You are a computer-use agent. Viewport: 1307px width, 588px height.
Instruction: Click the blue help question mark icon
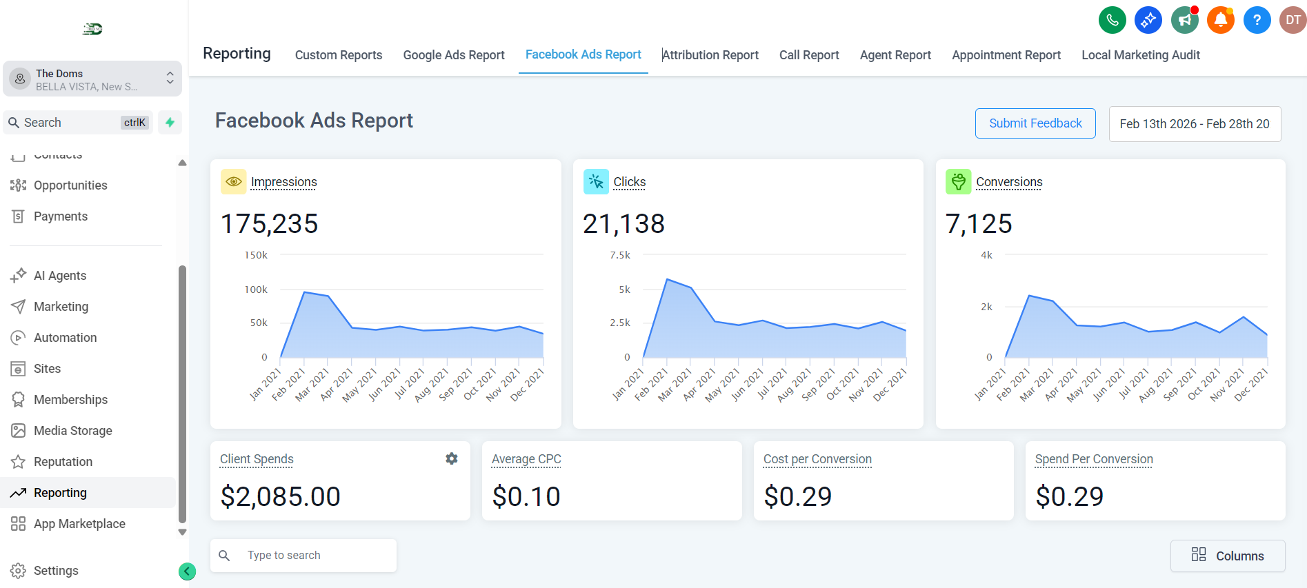tap(1257, 20)
